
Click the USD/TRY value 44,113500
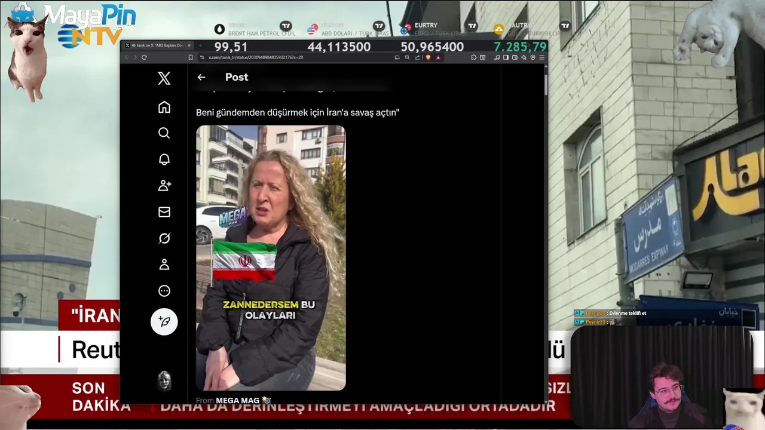[x=339, y=47]
